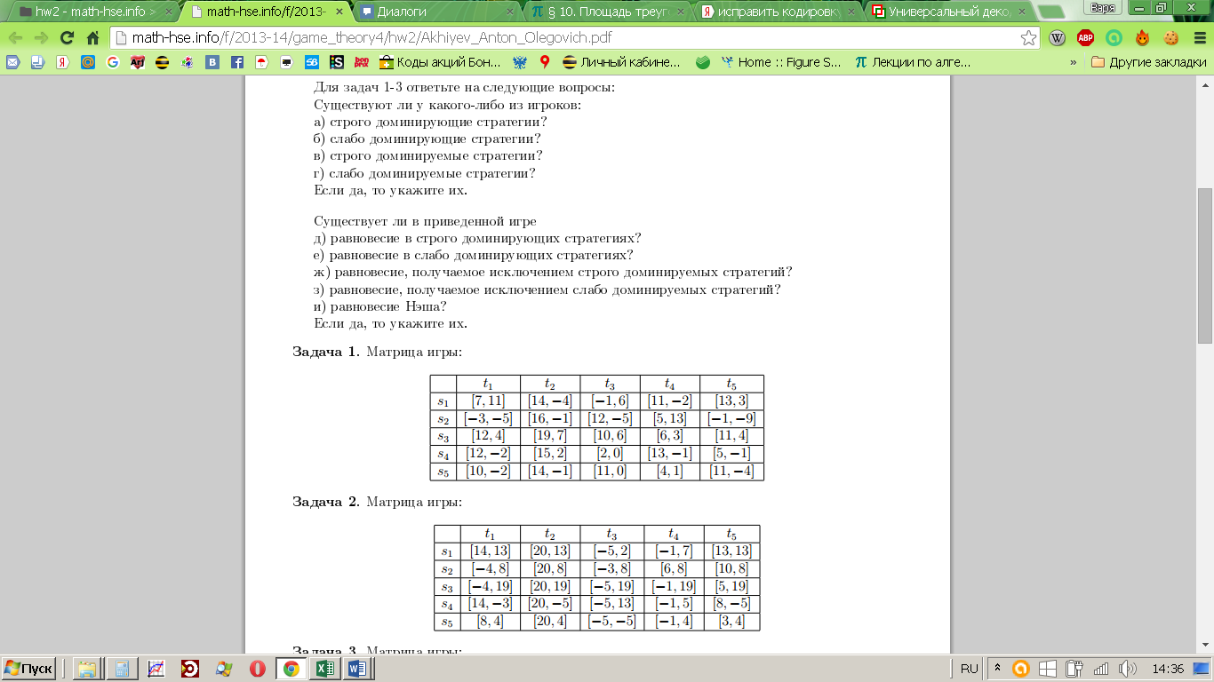
Task: Click the green extension icon in toolbar
Action: tap(1114, 38)
